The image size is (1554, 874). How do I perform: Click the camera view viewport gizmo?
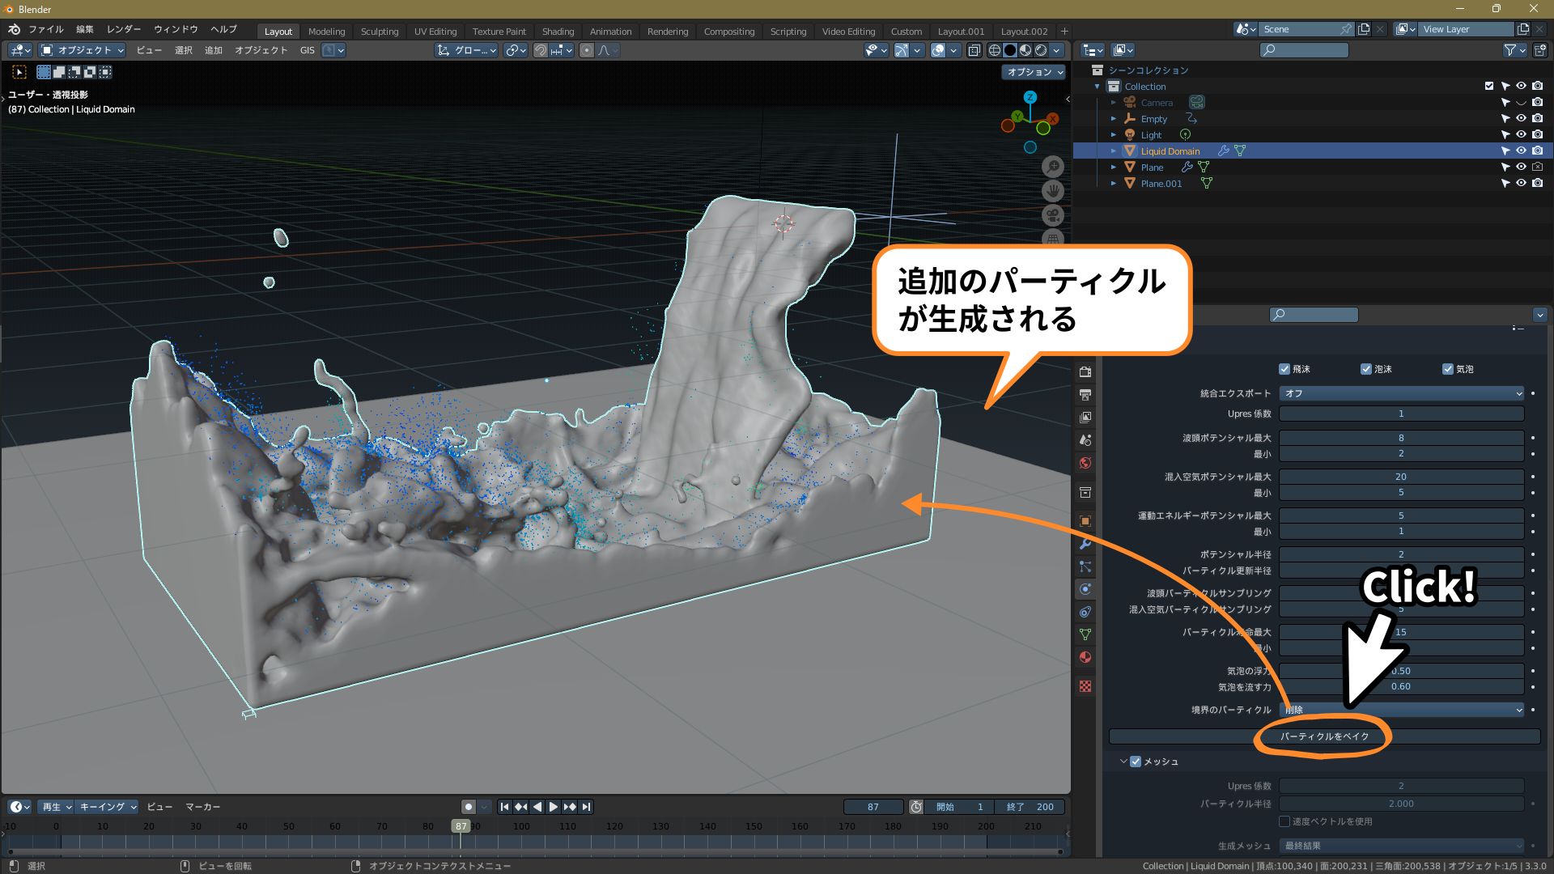[x=1052, y=215]
